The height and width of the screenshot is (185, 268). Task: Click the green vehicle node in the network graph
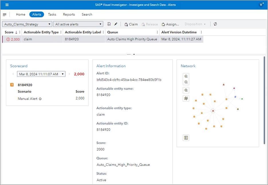click(242, 99)
